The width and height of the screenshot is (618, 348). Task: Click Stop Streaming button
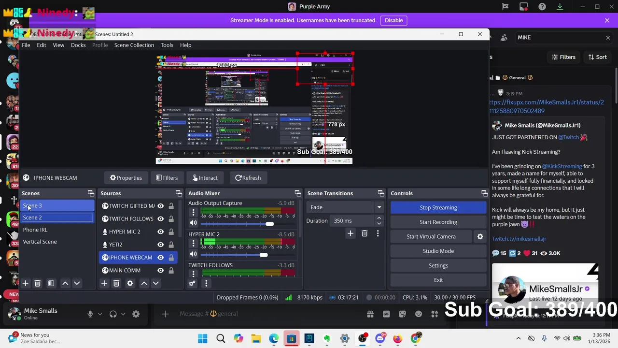[x=438, y=207]
